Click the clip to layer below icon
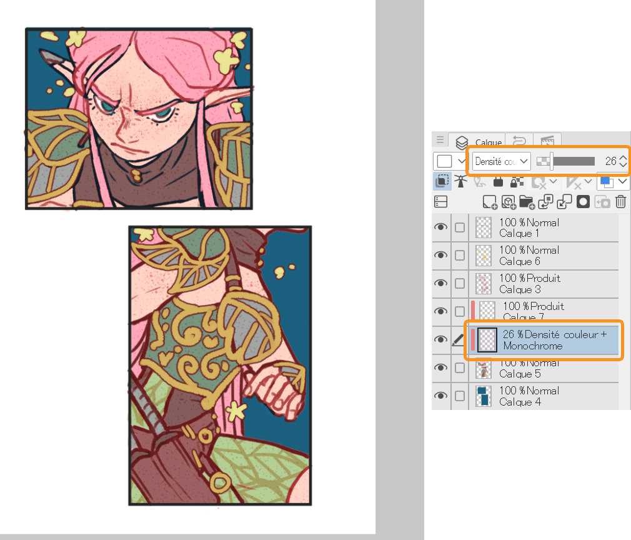This screenshot has height=540, width=631. point(442,182)
